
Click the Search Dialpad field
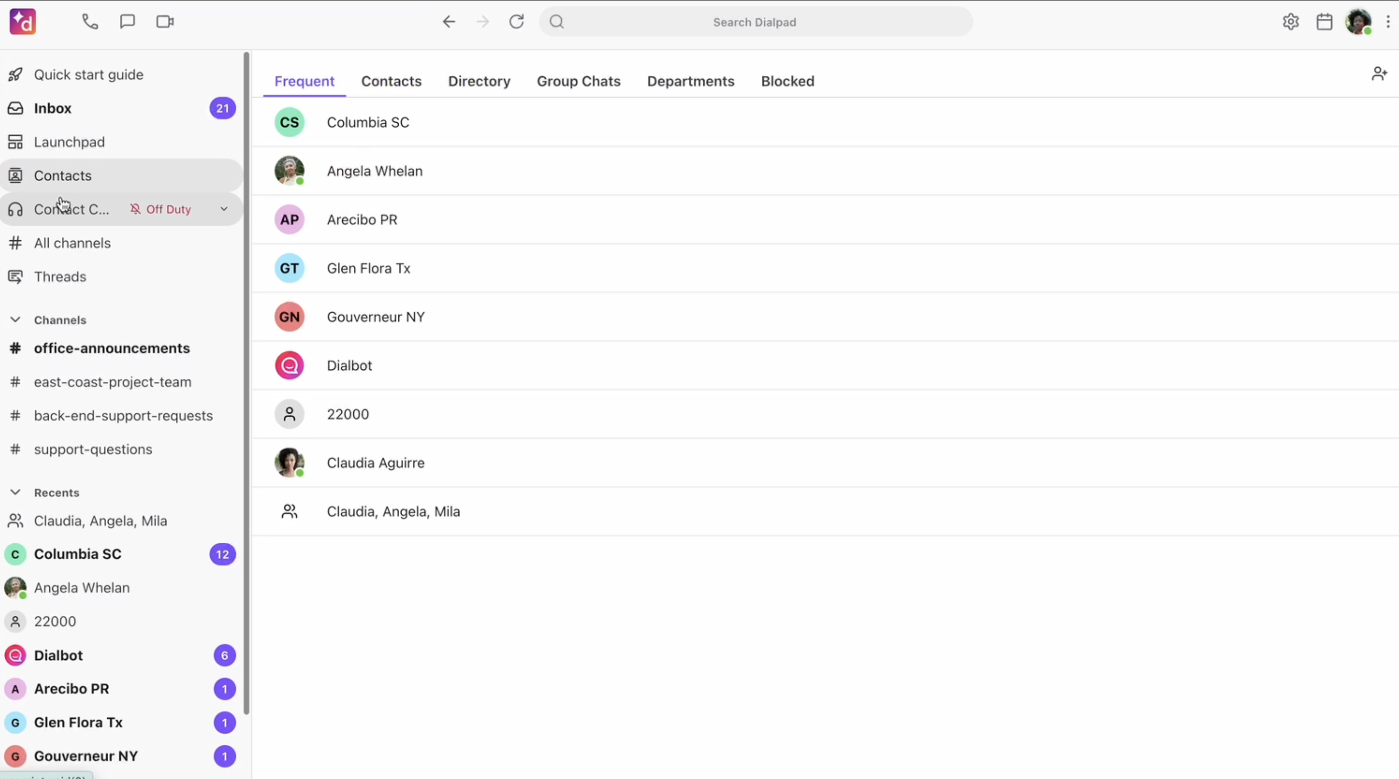point(755,22)
